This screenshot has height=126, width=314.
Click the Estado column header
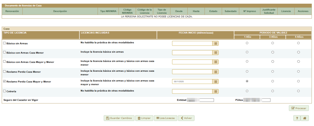pos(213,11)
